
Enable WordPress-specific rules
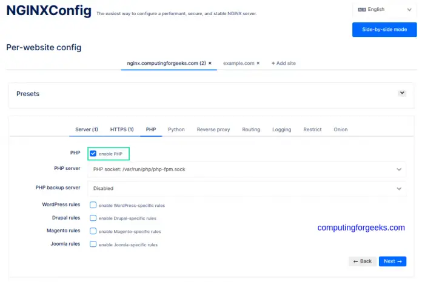pyautogui.click(x=93, y=205)
